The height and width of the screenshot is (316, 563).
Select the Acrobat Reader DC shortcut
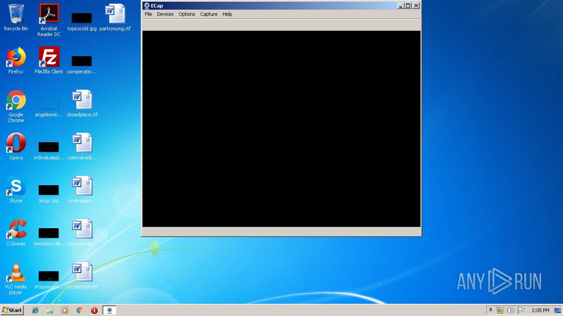[49, 20]
